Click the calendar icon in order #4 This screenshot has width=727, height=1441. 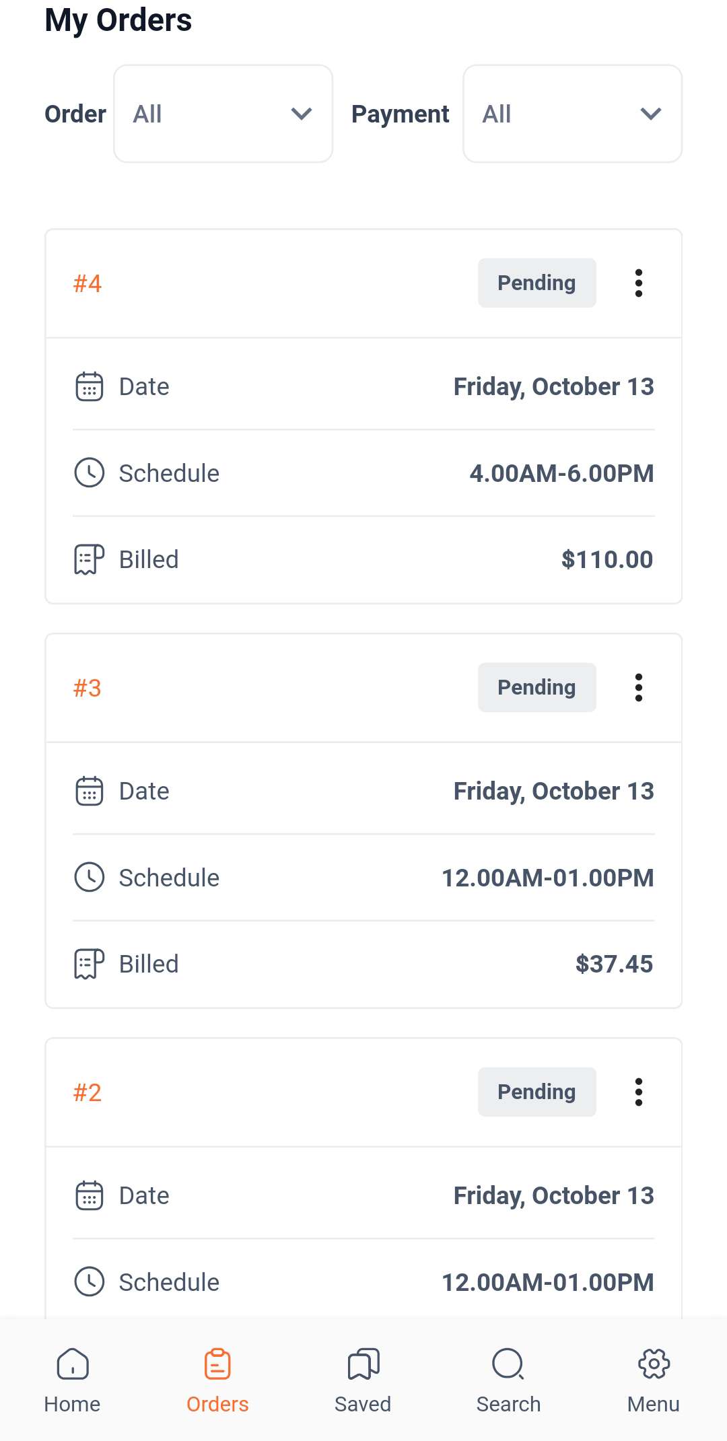pyautogui.click(x=89, y=387)
